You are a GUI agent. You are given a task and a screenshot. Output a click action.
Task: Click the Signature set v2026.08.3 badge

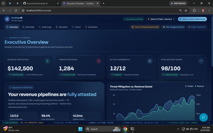point(21,88)
